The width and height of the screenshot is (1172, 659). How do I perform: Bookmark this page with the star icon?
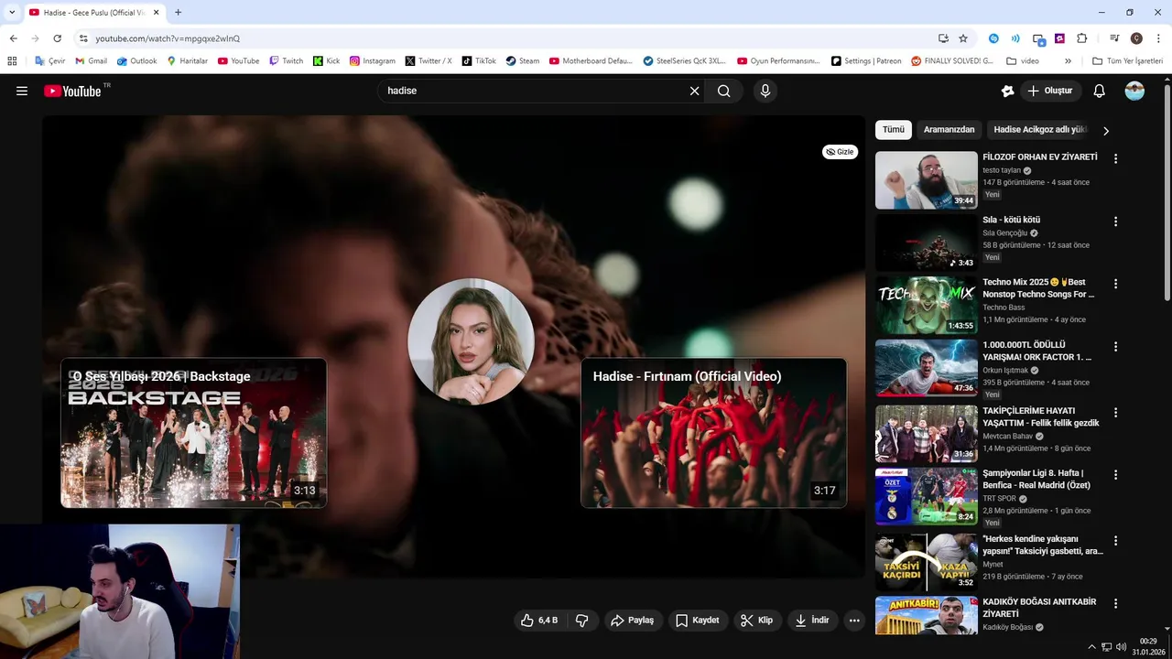963,38
